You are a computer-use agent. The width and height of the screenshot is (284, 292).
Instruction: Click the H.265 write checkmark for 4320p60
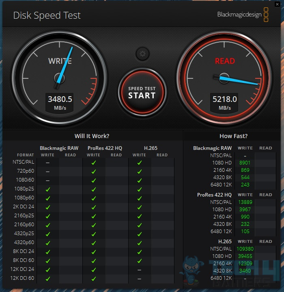coord(140,243)
